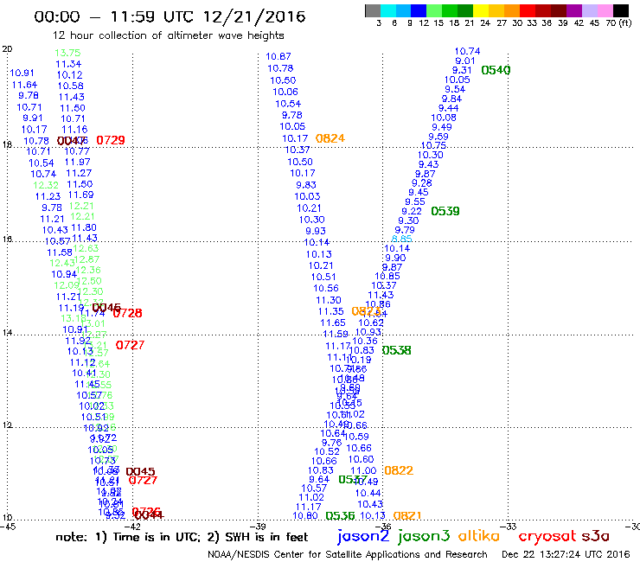Click the green '12.32' wave height value
Screen dimensions: 640x562
[46, 185]
